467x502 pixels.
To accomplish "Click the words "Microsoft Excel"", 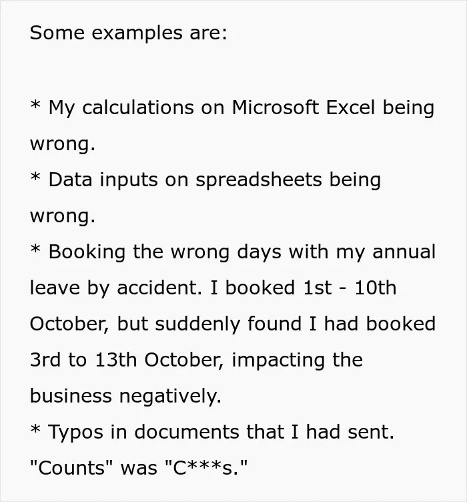I will point(303,107).
